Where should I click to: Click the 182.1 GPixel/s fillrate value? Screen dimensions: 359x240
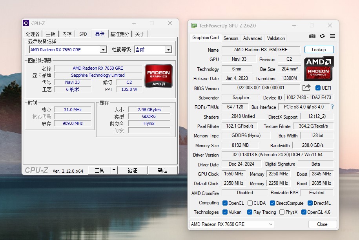240,126
